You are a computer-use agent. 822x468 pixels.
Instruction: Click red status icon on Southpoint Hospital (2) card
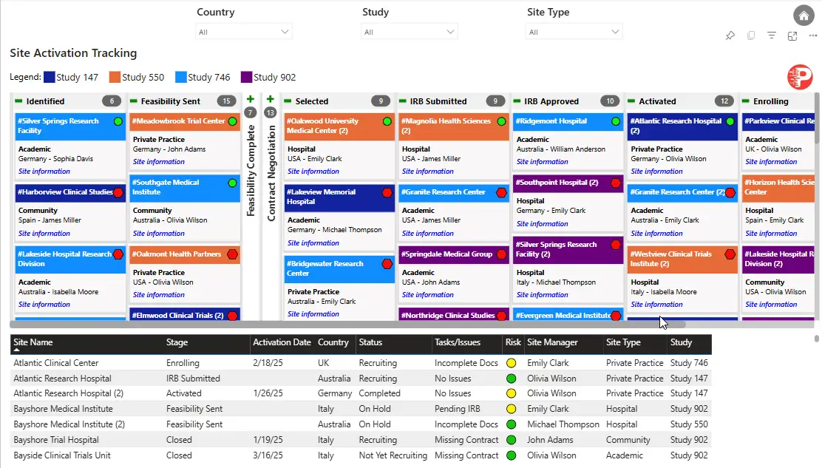tap(616, 183)
